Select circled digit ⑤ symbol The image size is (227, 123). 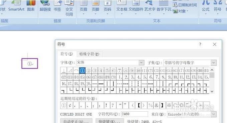point(107,71)
